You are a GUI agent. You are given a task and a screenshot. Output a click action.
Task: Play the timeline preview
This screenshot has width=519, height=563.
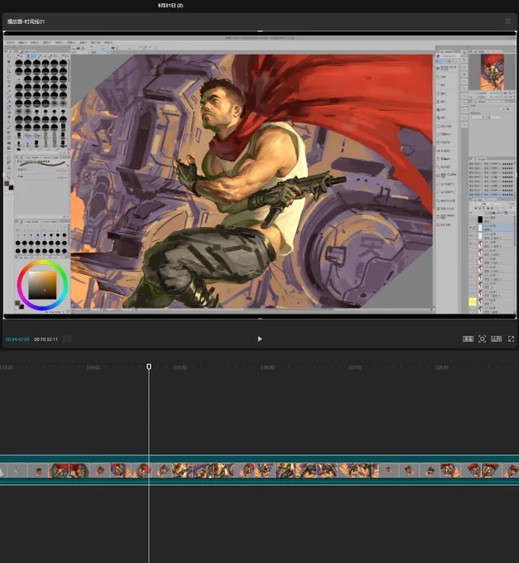pyautogui.click(x=260, y=339)
